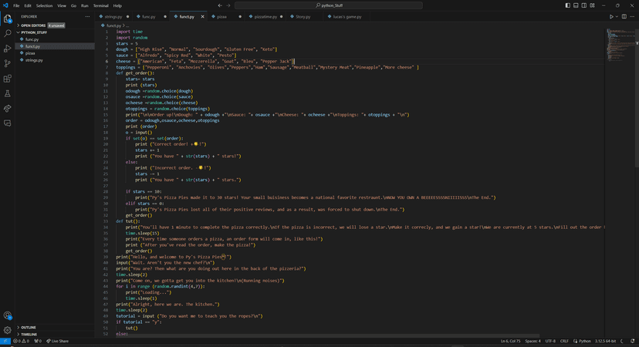Click the Run Python File play button

point(611,16)
